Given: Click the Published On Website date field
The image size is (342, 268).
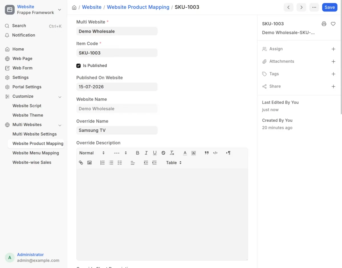Looking at the screenshot, I should tap(117, 87).
